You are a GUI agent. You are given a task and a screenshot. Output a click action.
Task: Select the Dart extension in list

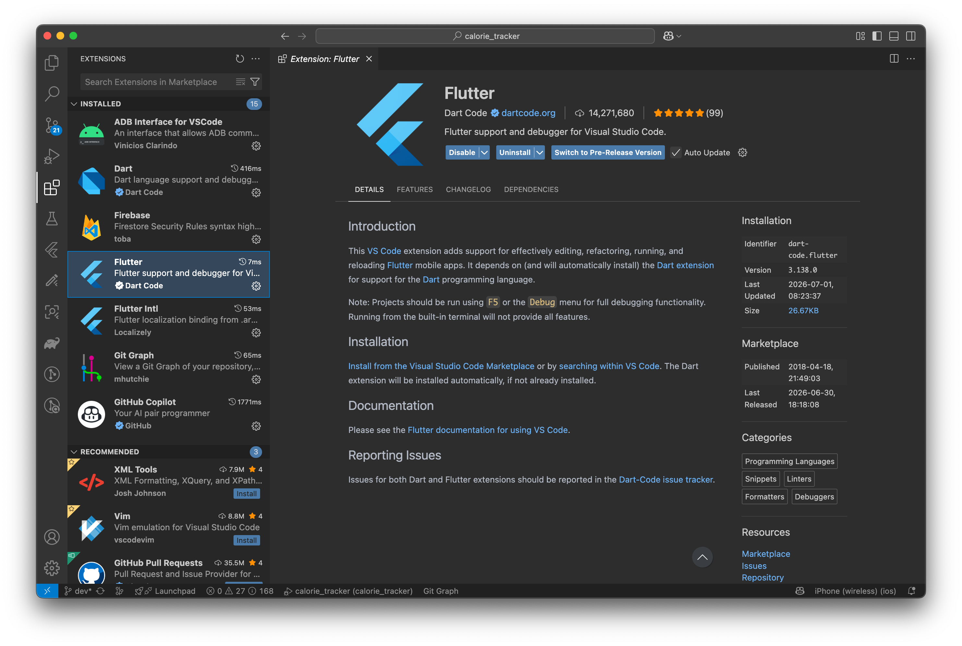click(169, 180)
